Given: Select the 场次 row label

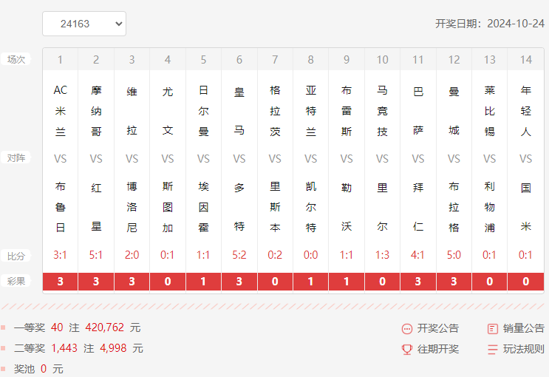Looking at the screenshot, I should (x=16, y=59).
